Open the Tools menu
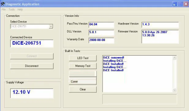The height and width of the screenshot is (111, 189). [x=12, y=9]
